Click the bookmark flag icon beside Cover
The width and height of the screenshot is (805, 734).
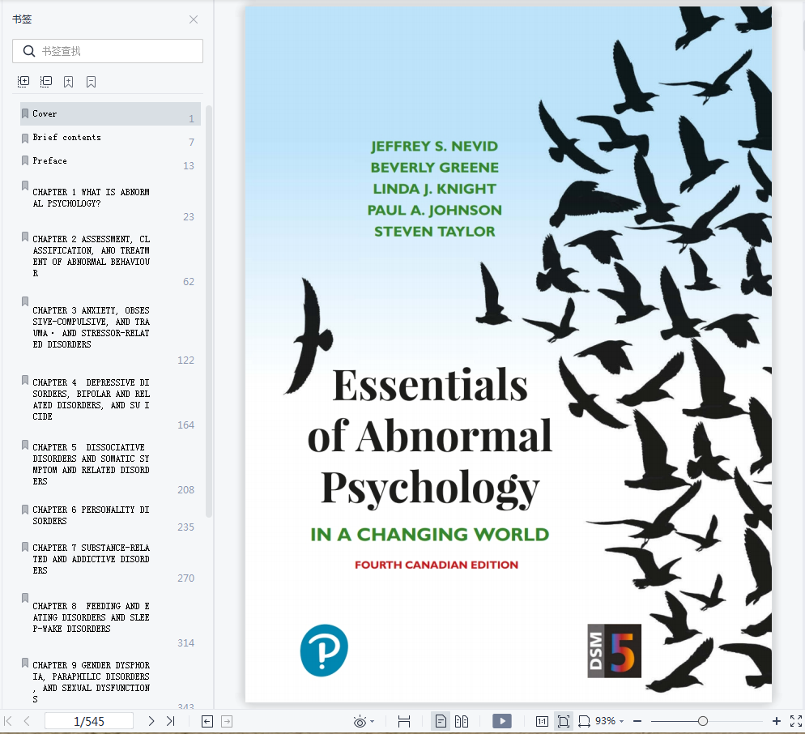pyautogui.click(x=24, y=113)
